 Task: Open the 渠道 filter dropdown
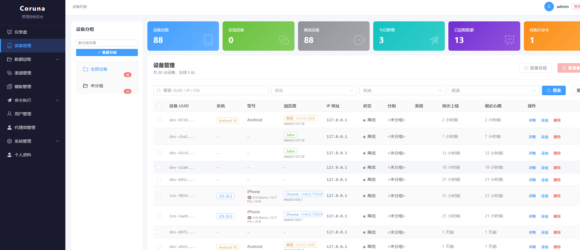click(x=494, y=90)
